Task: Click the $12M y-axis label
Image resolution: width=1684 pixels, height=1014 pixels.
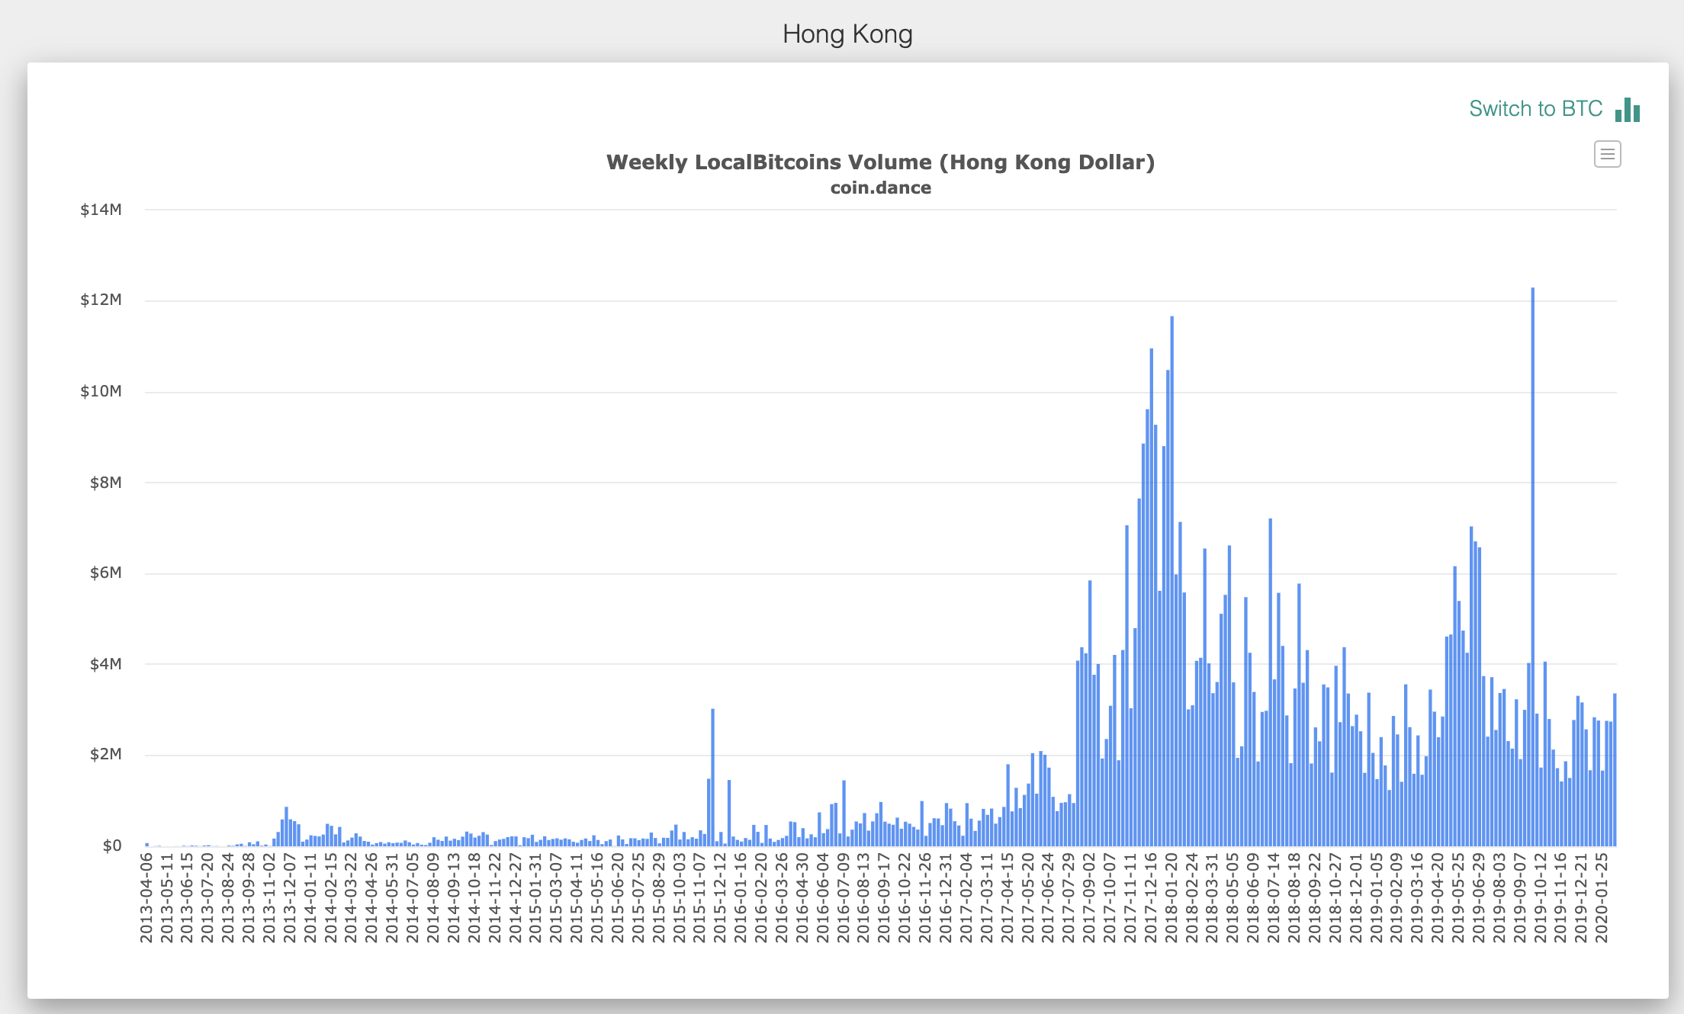Action: click(x=101, y=300)
